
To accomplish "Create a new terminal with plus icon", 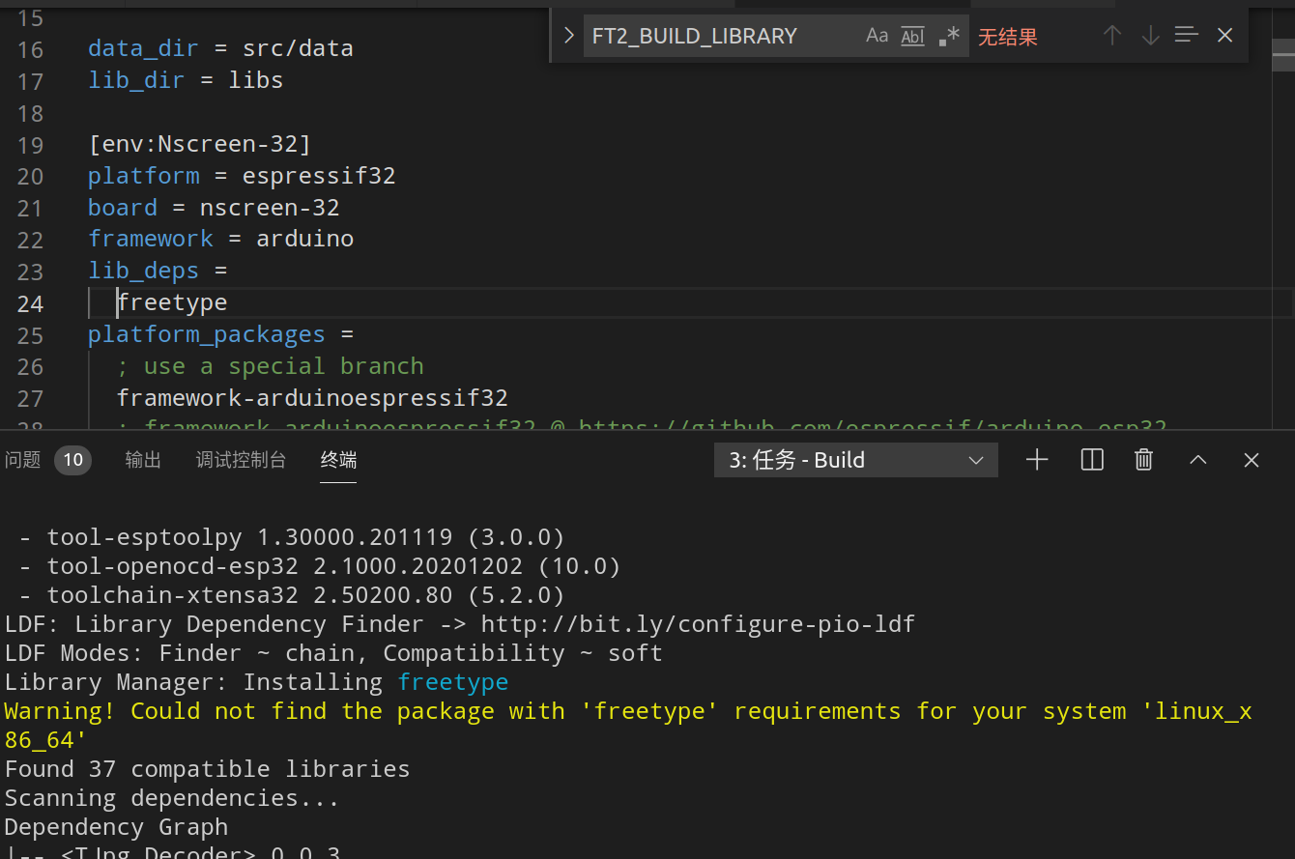I will (1037, 460).
